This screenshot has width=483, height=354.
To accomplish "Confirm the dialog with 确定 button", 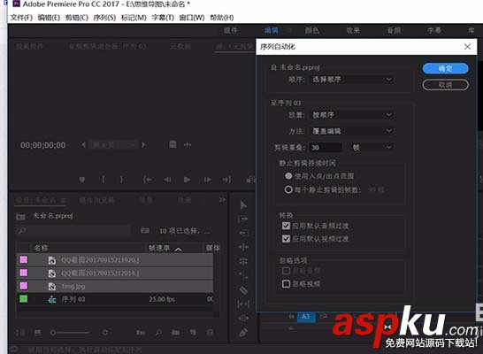I will 446,68.
